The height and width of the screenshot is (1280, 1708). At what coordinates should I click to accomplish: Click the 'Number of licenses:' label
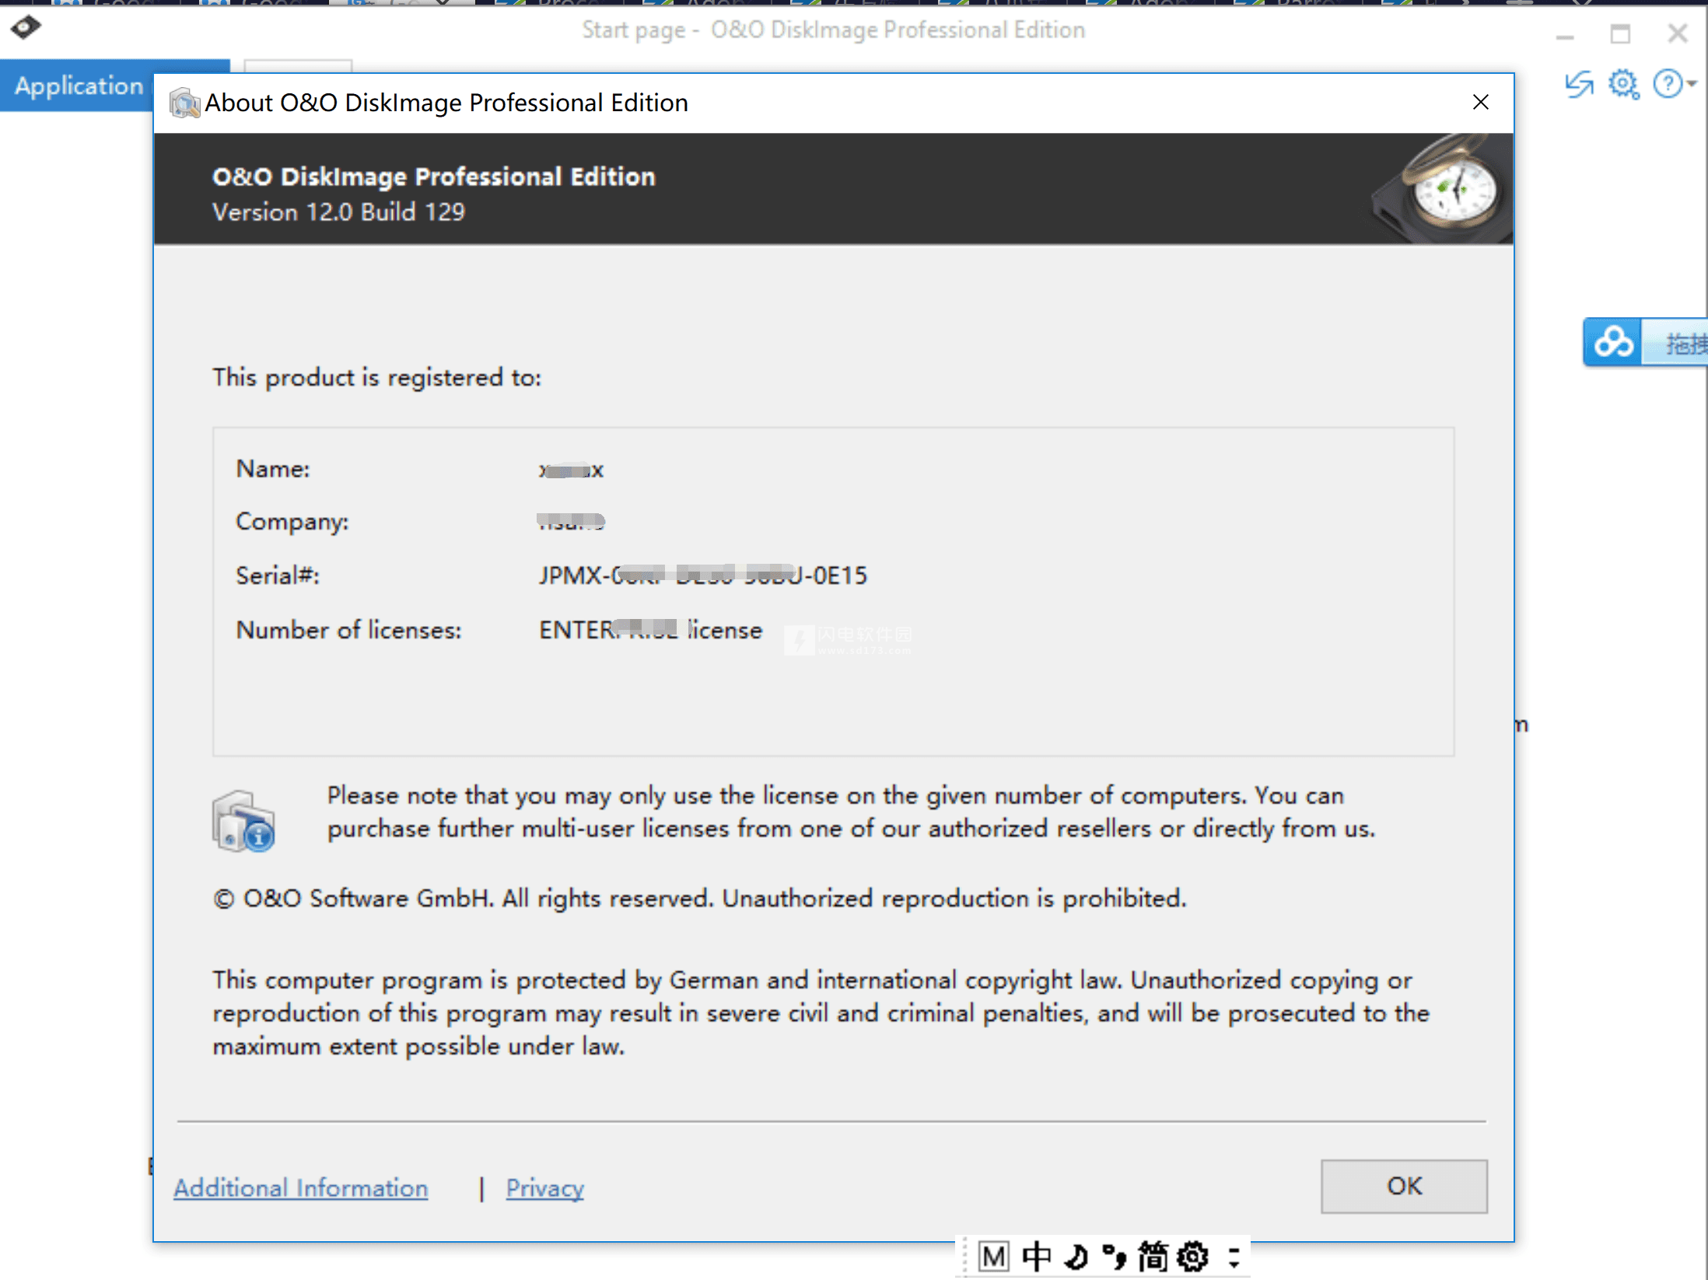pyautogui.click(x=348, y=630)
